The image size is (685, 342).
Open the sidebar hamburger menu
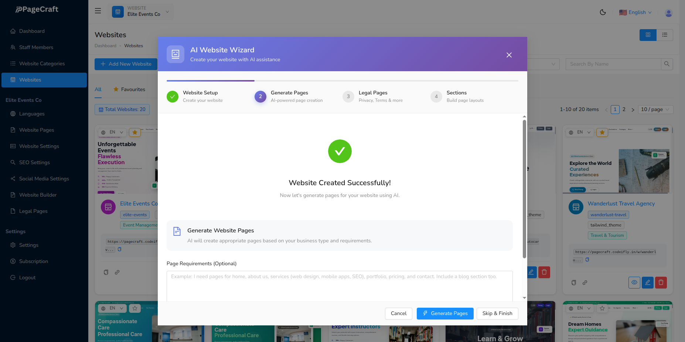click(x=98, y=11)
